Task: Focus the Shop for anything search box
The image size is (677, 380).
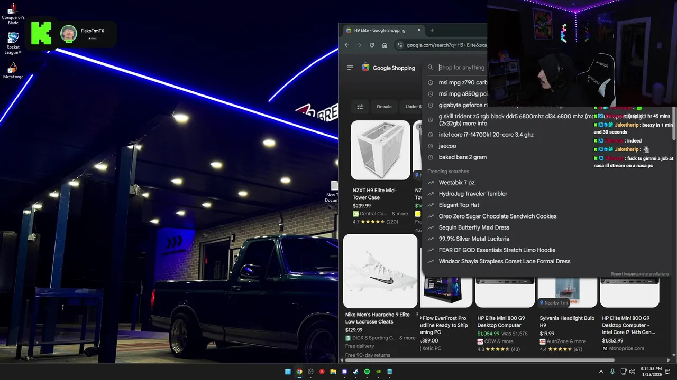Action: pyautogui.click(x=461, y=68)
